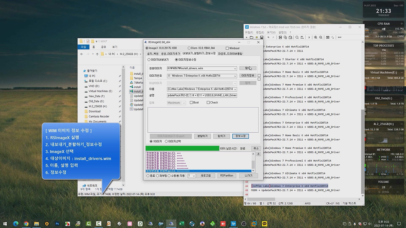Viewport: 406px width, 228px height.
Task: Open File Explorer from taskbar
Action: [x=36, y=224]
